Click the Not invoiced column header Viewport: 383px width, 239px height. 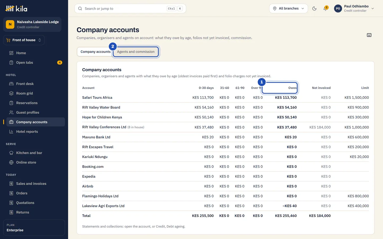321,88
